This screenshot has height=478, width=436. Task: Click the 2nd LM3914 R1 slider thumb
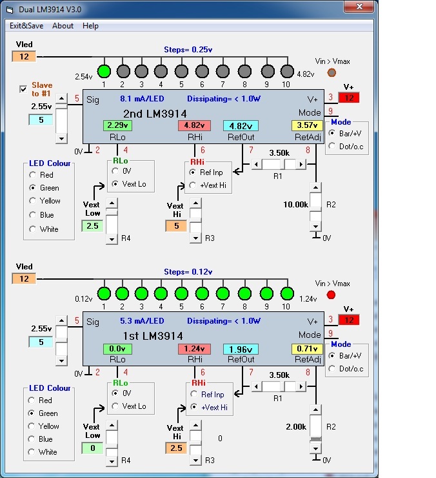282,164
